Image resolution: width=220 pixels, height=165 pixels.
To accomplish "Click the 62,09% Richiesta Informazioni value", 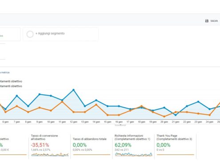I will pos(123,145).
